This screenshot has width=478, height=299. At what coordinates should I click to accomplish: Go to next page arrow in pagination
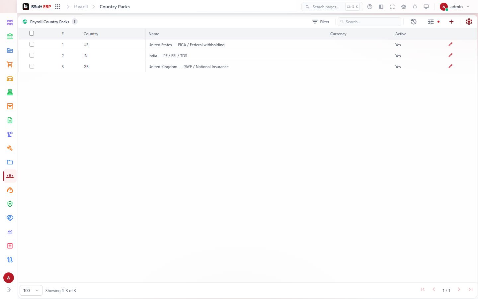click(459, 290)
